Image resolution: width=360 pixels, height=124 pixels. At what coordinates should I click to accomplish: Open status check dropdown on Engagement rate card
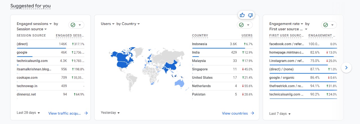[329, 25]
